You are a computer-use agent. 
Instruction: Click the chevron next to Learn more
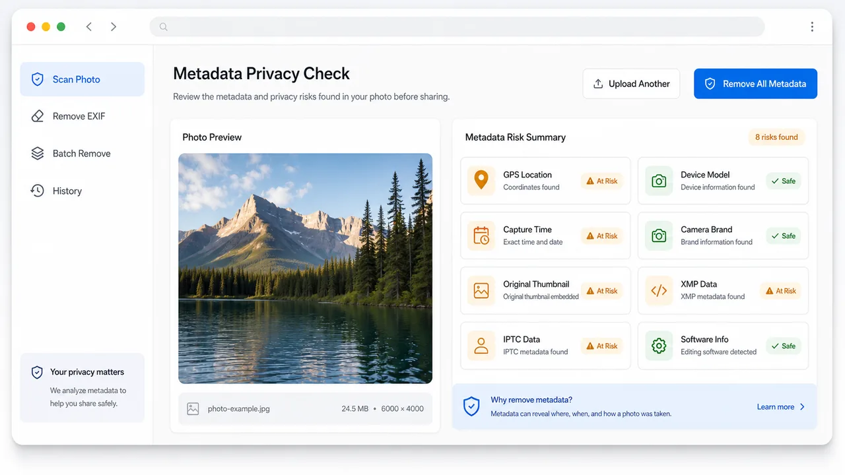point(803,407)
